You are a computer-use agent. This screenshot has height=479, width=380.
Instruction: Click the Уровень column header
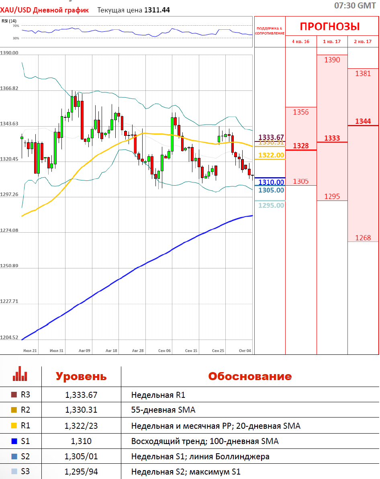coord(81,377)
